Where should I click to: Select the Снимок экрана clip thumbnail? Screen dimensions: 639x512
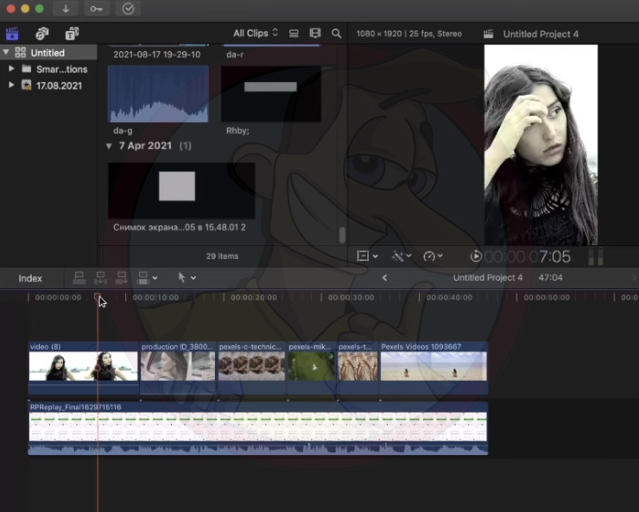click(x=181, y=191)
